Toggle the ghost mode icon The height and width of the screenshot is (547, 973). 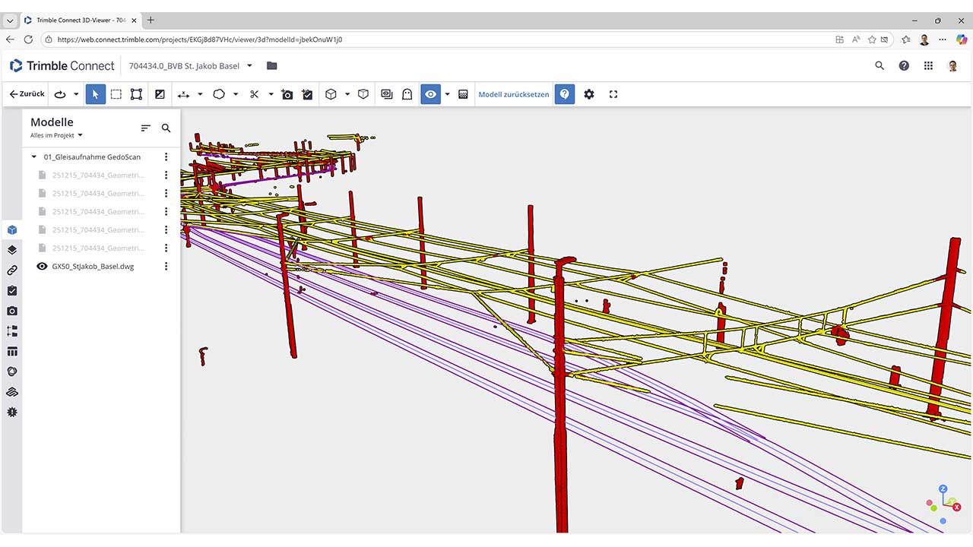click(407, 94)
